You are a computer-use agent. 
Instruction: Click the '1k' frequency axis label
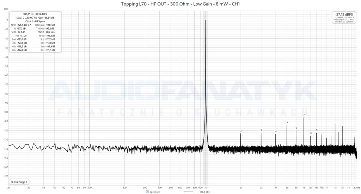point(206,188)
